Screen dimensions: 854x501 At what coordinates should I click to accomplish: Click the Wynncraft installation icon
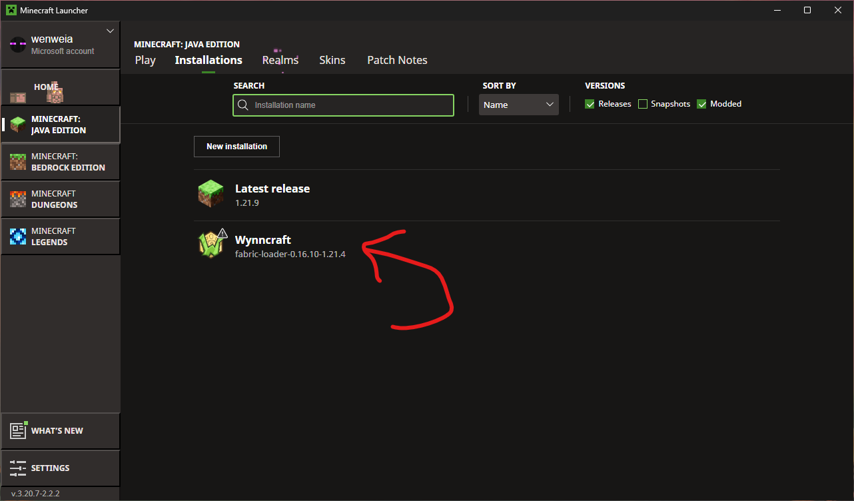click(211, 246)
